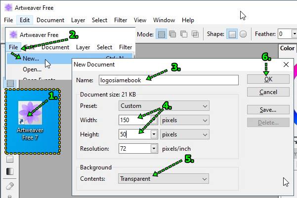Click the Artweaver logo in title bar
The image size is (297, 198).
click(x=8, y=7)
